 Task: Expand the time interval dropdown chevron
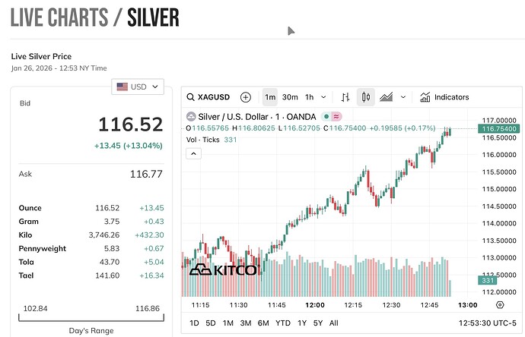pyautogui.click(x=325, y=97)
